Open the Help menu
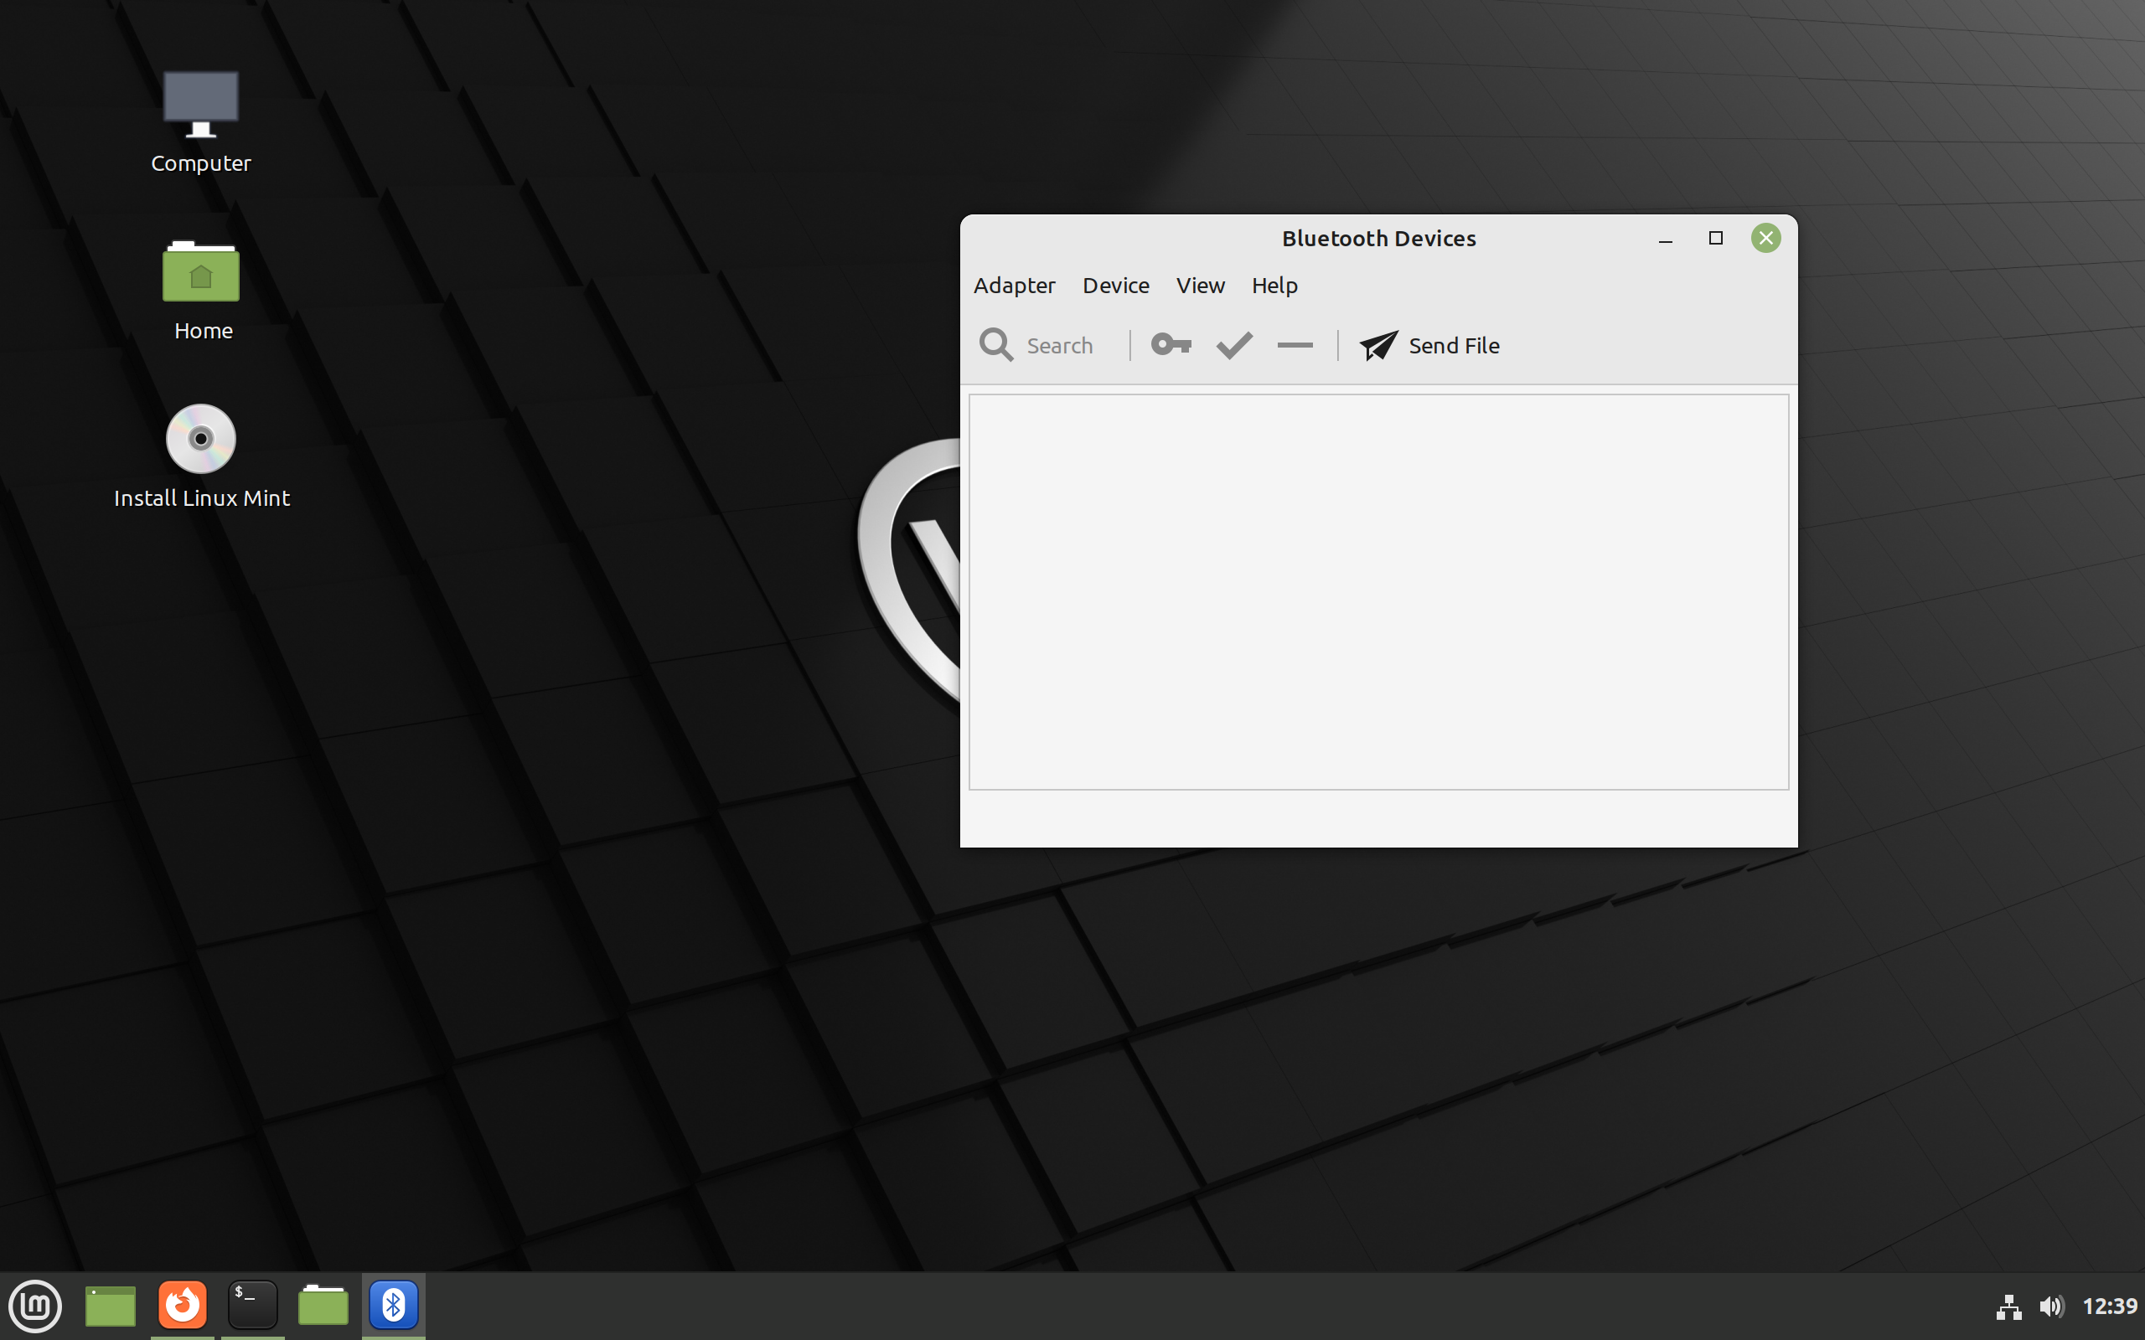 [1274, 286]
